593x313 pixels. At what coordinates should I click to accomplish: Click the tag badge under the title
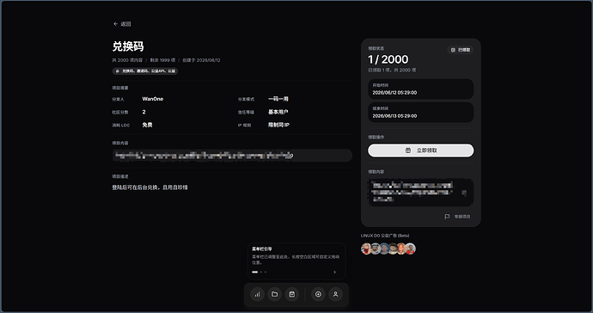pos(145,71)
